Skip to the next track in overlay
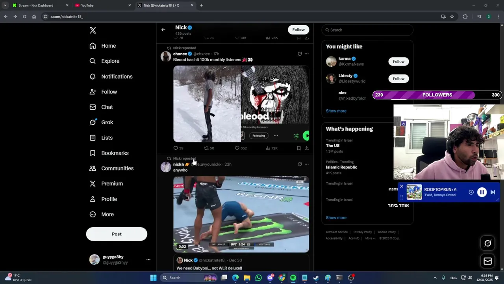The image size is (504, 284). [x=493, y=192]
